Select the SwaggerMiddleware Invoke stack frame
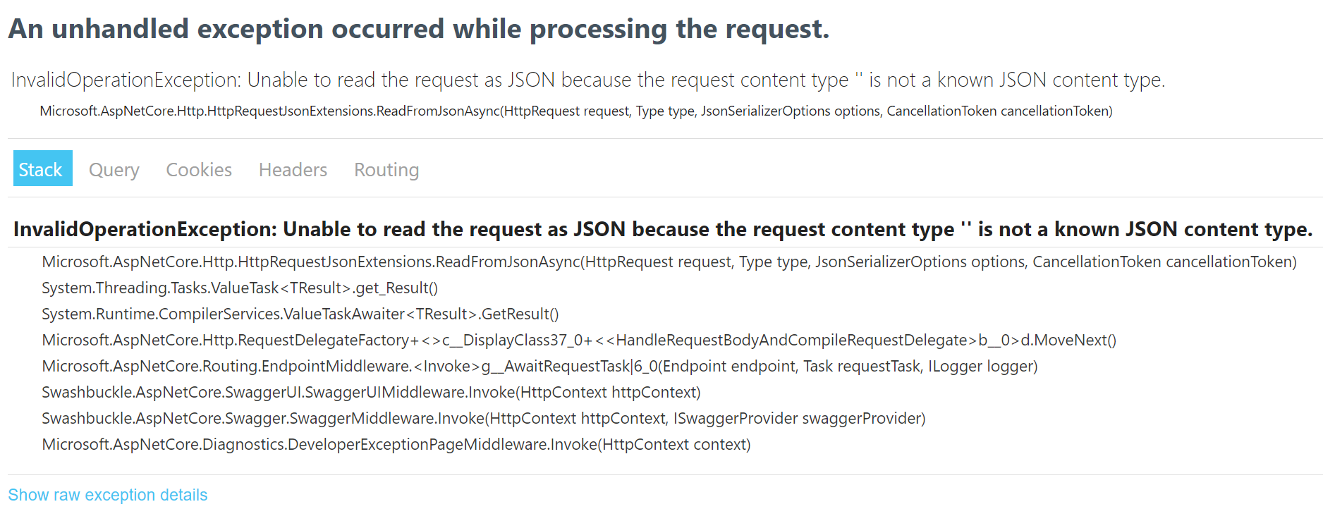The image size is (1323, 509). coord(484,418)
